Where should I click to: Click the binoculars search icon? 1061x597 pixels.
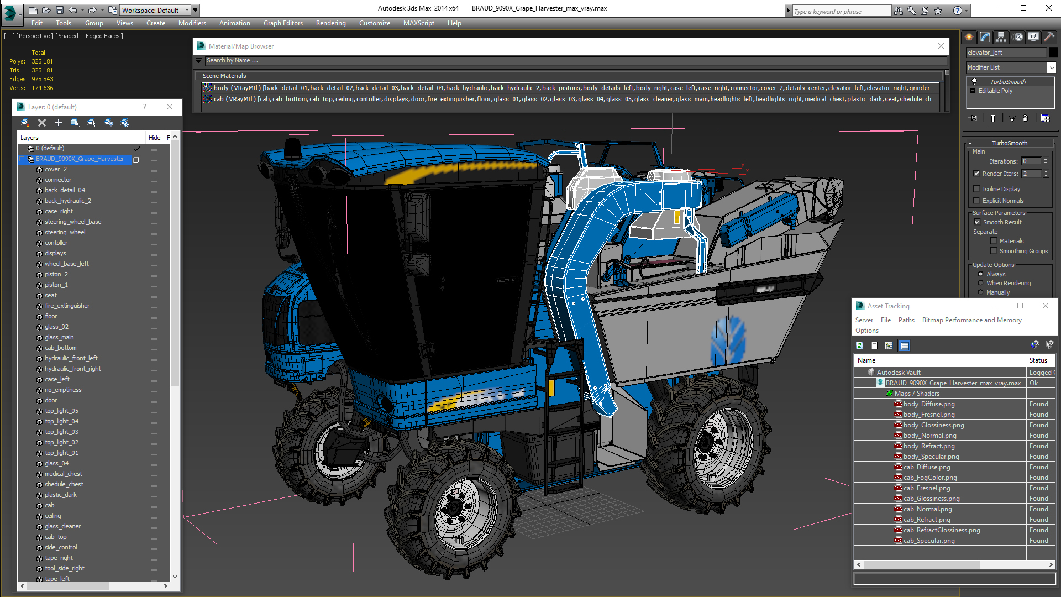pyautogui.click(x=899, y=11)
